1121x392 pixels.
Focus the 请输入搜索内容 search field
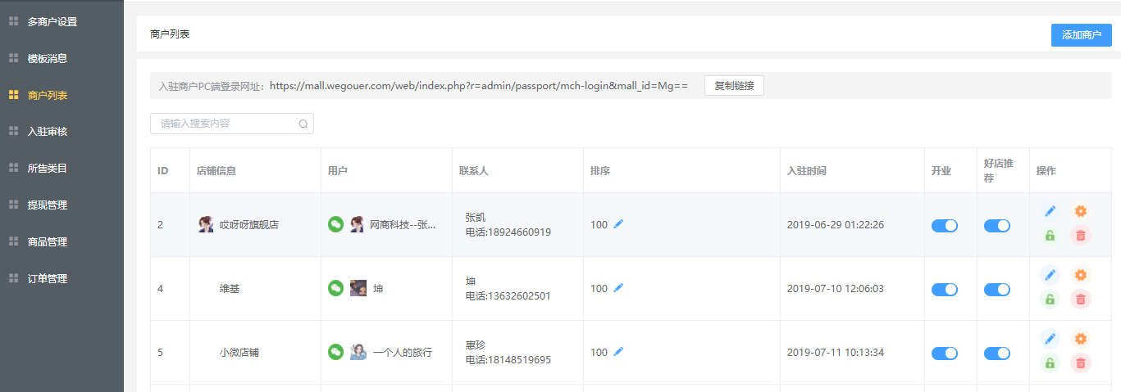pyautogui.click(x=231, y=124)
